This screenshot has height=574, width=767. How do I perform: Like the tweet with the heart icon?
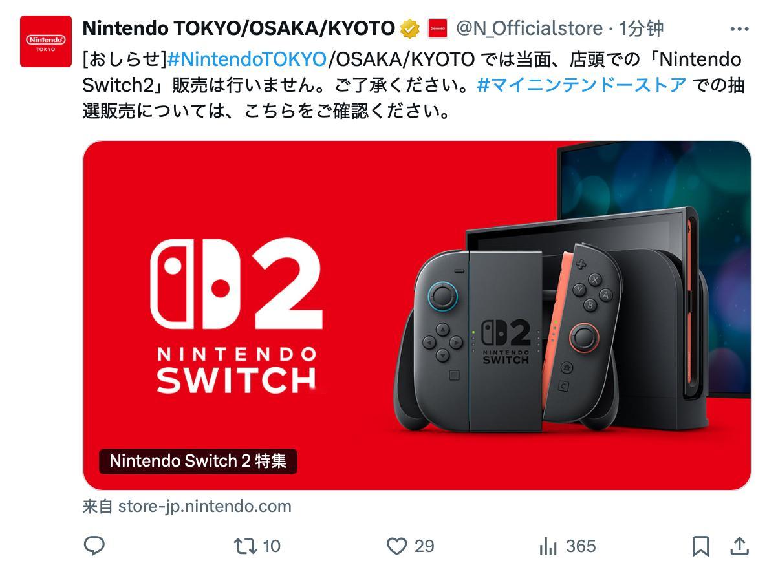point(396,546)
